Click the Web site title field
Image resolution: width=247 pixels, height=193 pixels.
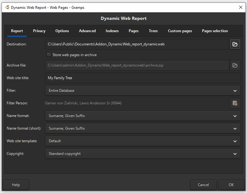143,78
